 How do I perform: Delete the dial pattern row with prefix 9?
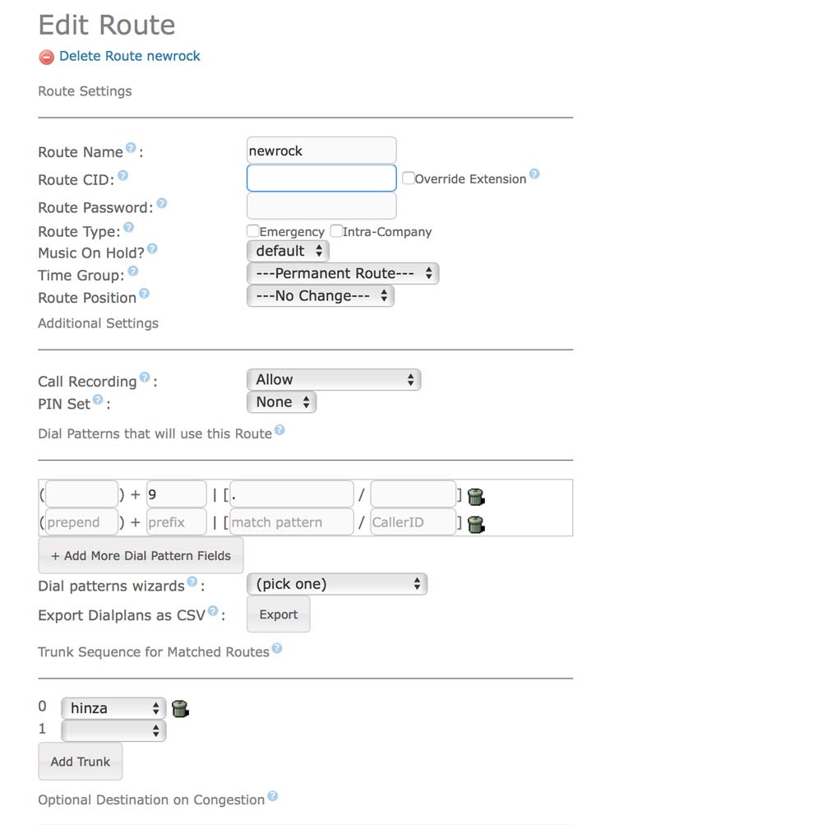[475, 497]
